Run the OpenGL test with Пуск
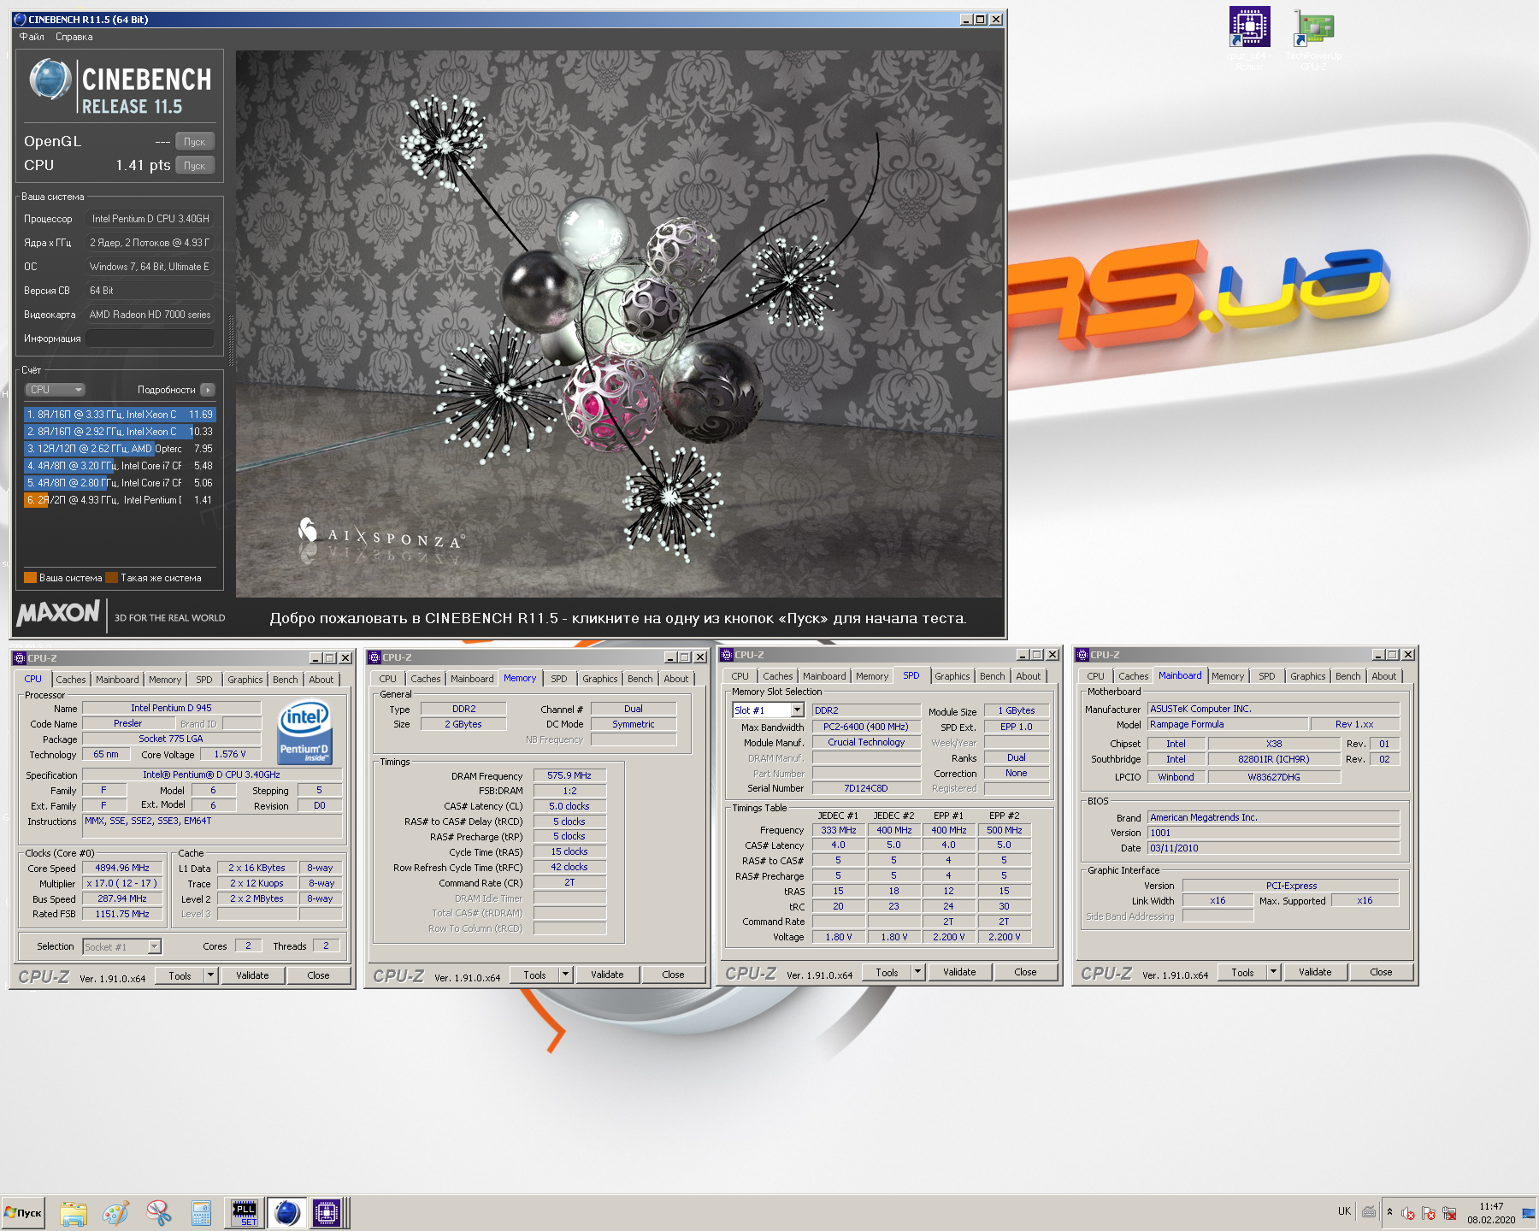 click(195, 142)
